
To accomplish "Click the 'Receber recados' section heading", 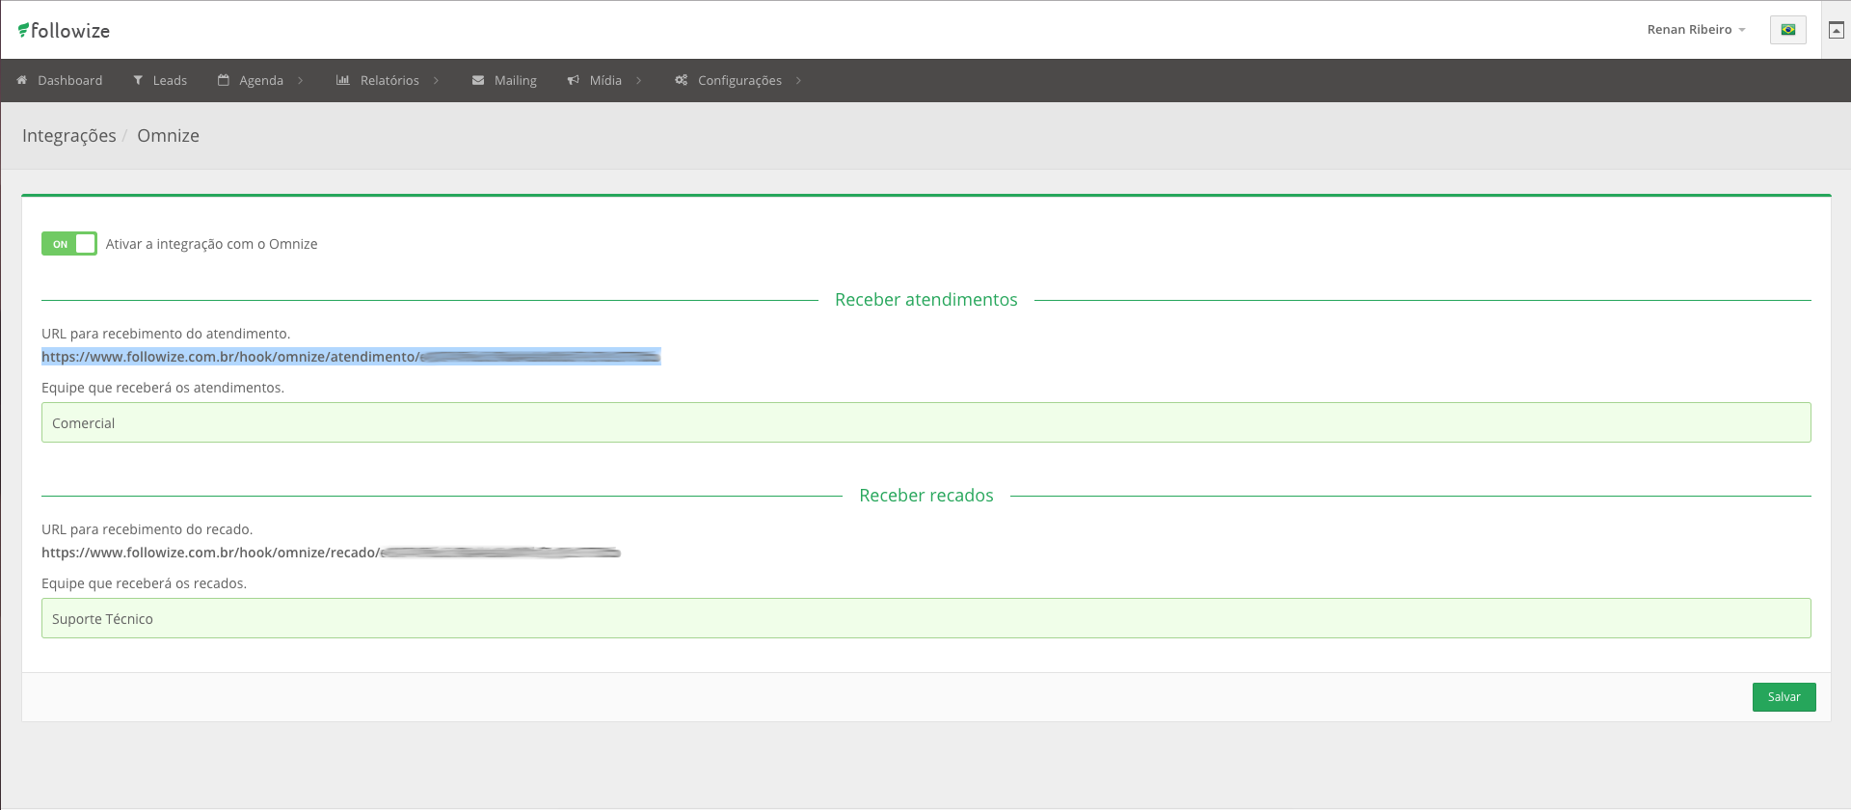I will (925, 496).
